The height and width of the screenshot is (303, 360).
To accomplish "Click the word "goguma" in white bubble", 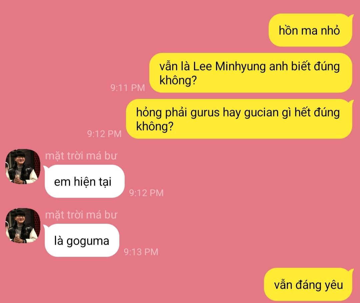I will pyautogui.click(x=88, y=241).
